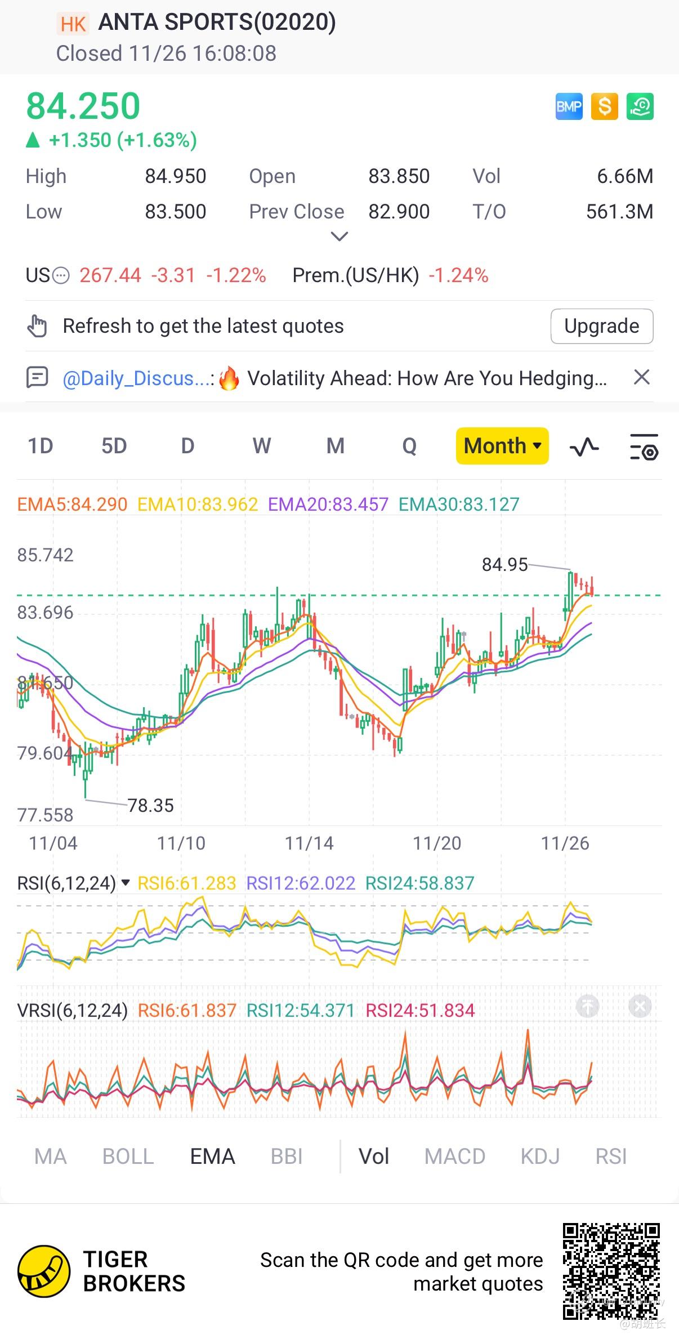Tap the US price 267.44

pyautogui.click(x=110, y=275)
